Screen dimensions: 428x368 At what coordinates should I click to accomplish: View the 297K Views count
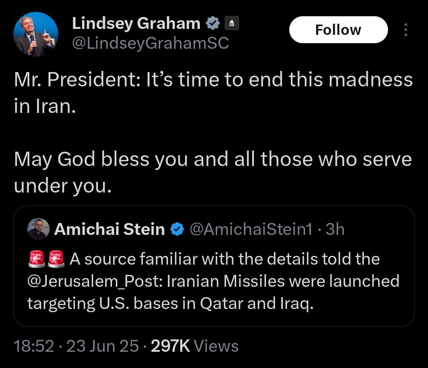click(195, 346)
